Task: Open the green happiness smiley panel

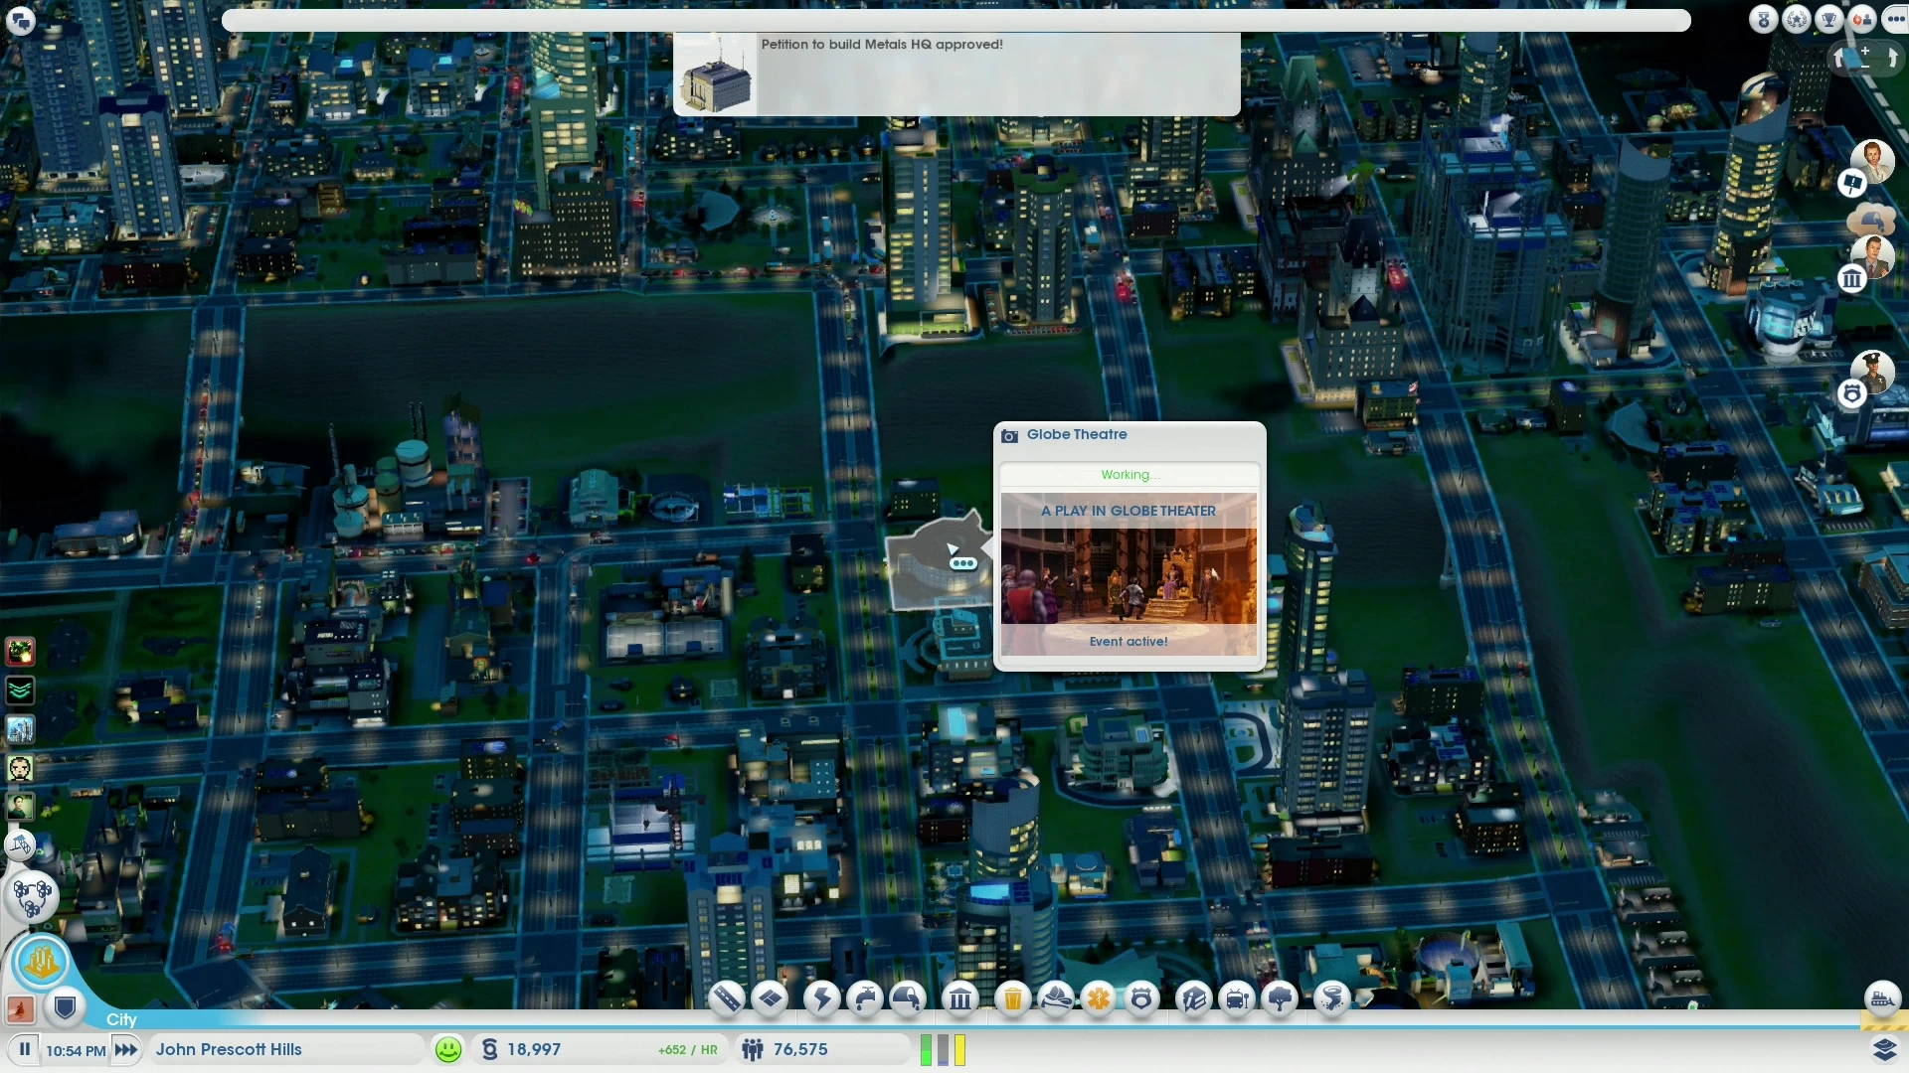Action: [448, 1049]
